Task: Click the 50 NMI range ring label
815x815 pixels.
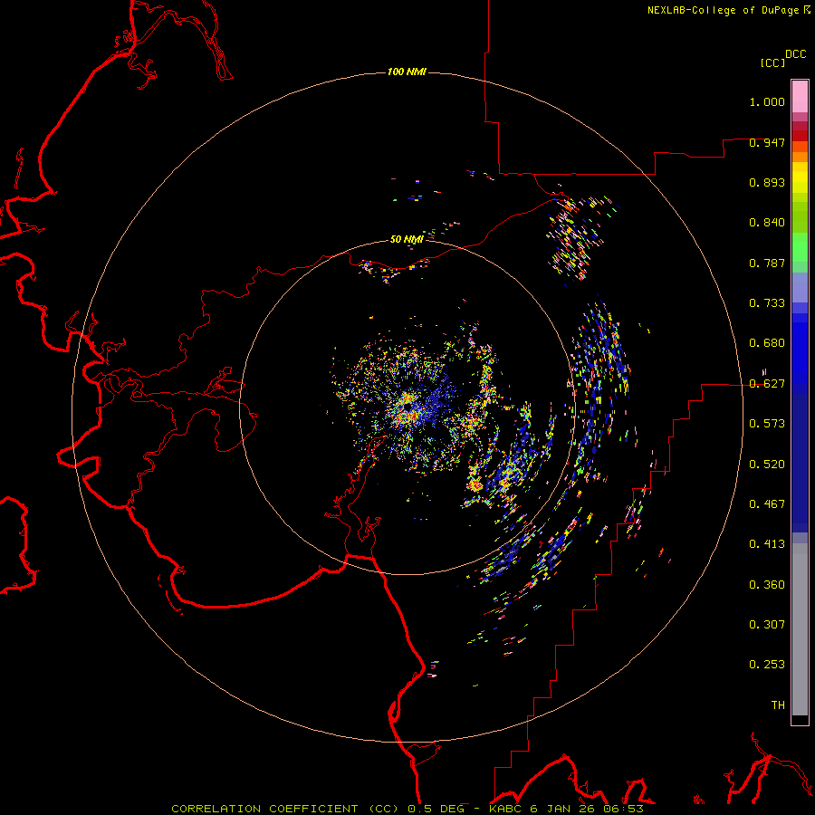Action: pyautogui.click(x=407, y=239)
